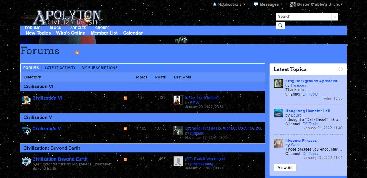Switch to MY SUBSCRIPTIONS tab
This screenshot has width=367, height=178.
tap(99, 68)
